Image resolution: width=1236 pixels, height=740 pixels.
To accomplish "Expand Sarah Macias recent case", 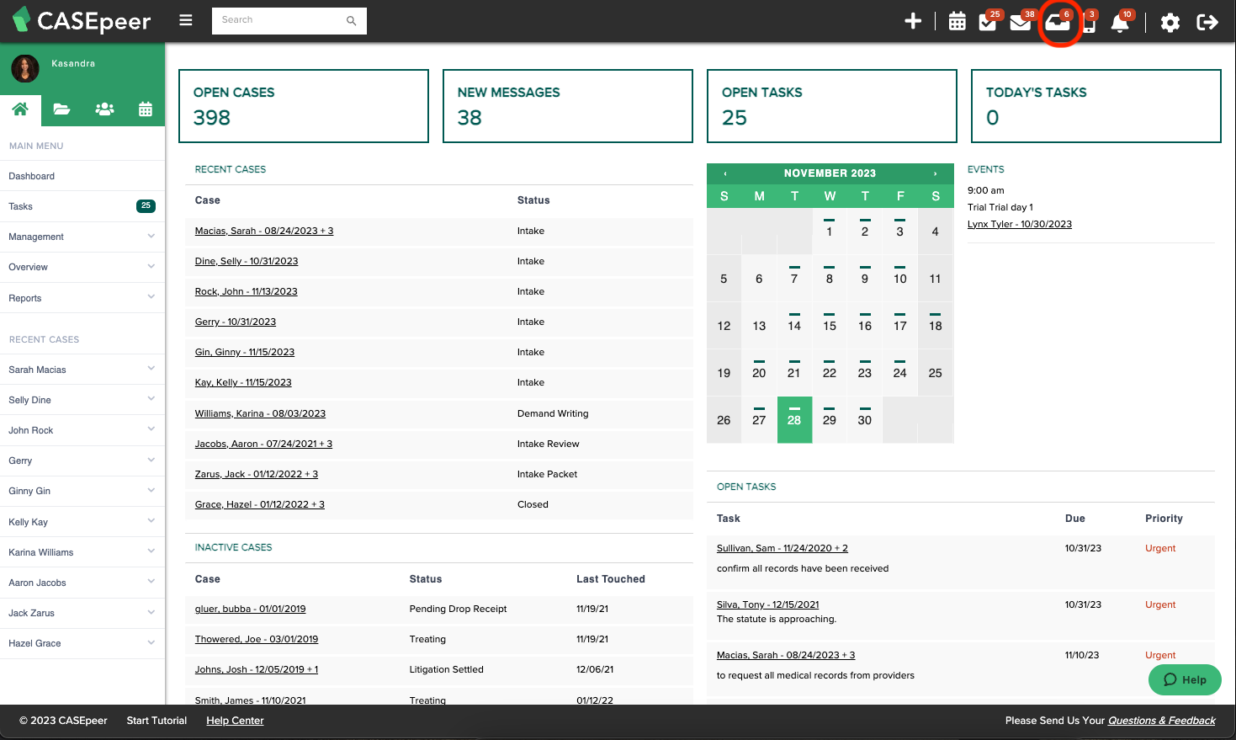I will pos(82,370).
